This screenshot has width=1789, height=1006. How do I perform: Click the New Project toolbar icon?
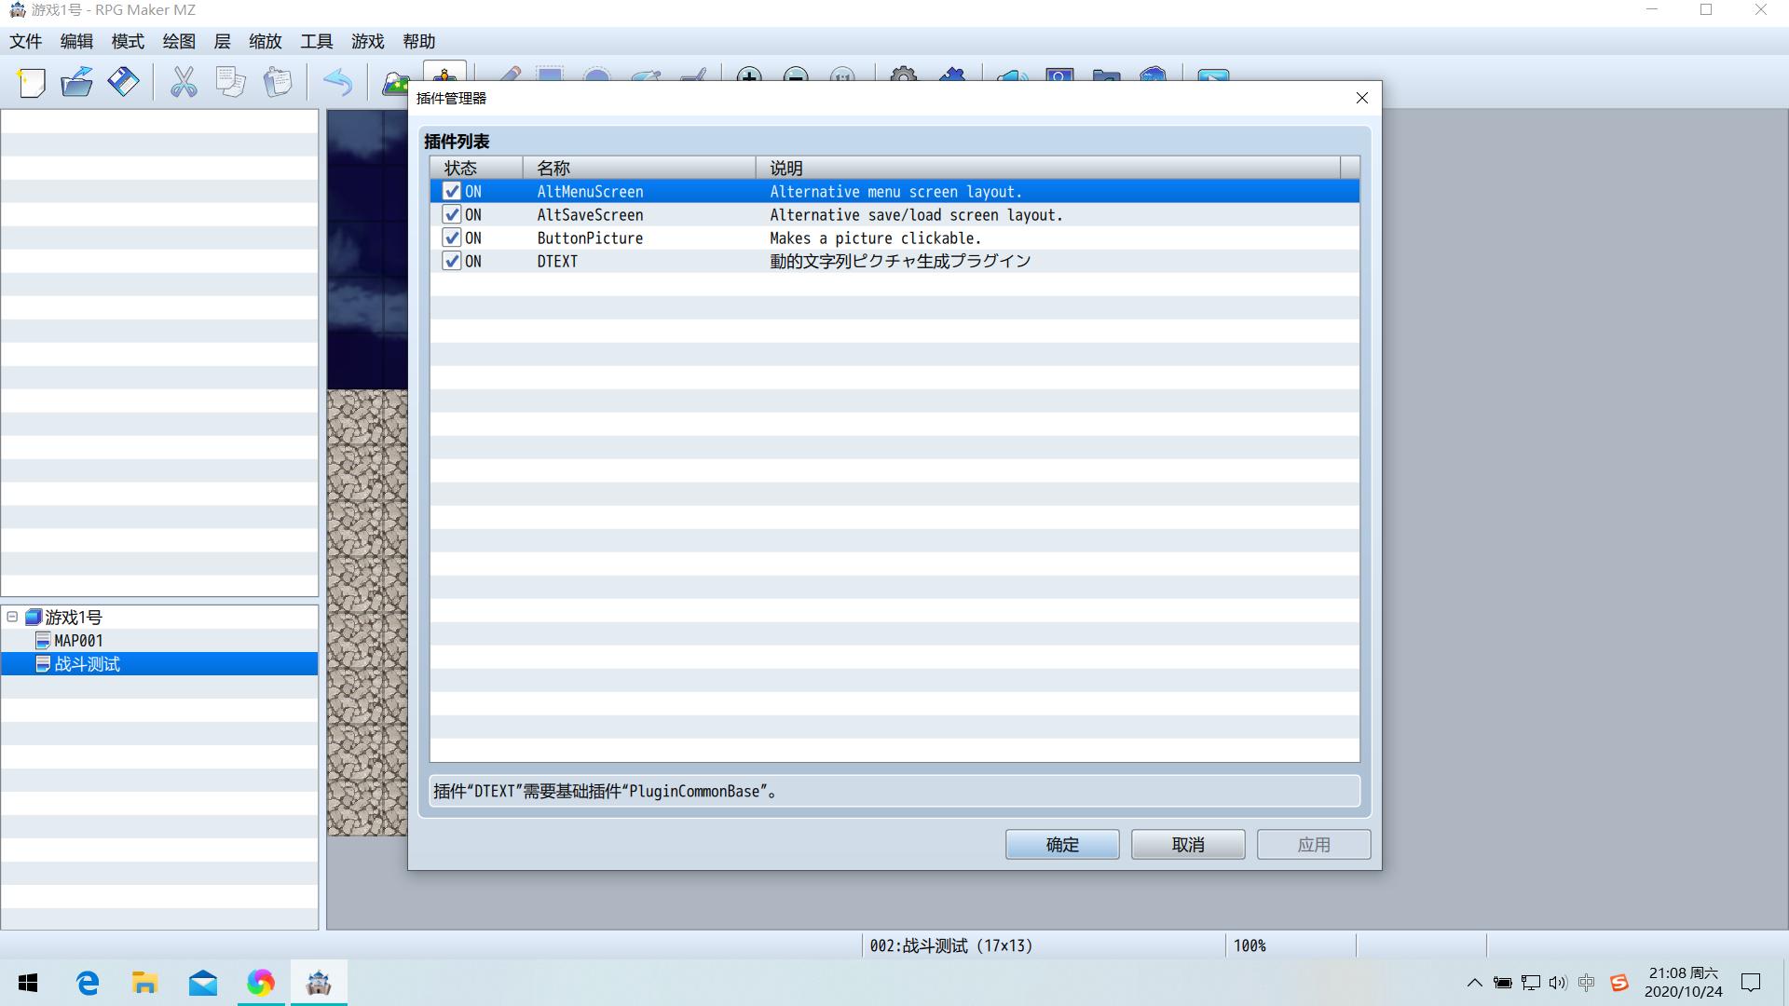click(31, 83)
